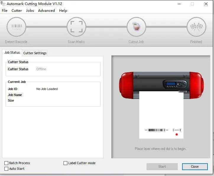Open the Cutter menu
The height and width of the screenshot is (176, 214).
click(x=17, y=11)
